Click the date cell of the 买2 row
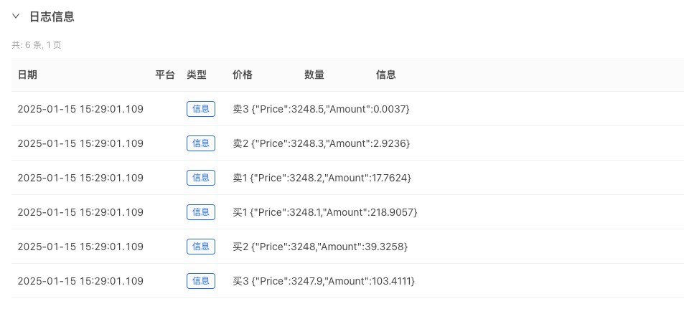 click(80, 247)
